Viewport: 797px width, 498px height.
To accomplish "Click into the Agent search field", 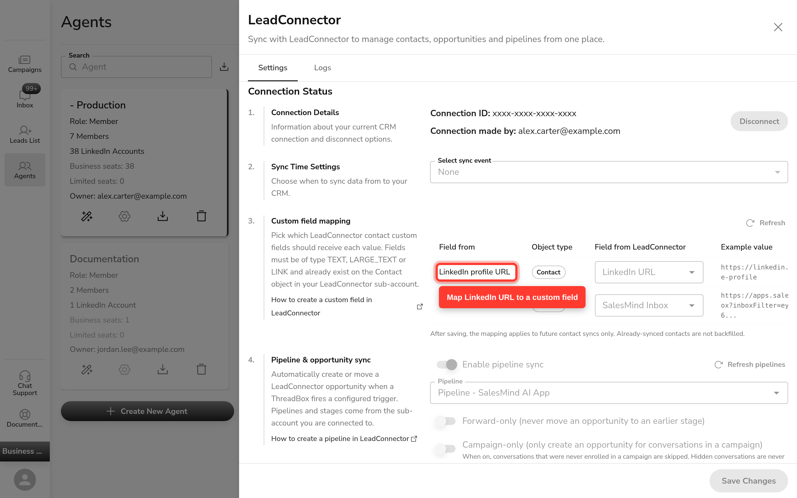I will pyautogui.click(x=136, y=67).
